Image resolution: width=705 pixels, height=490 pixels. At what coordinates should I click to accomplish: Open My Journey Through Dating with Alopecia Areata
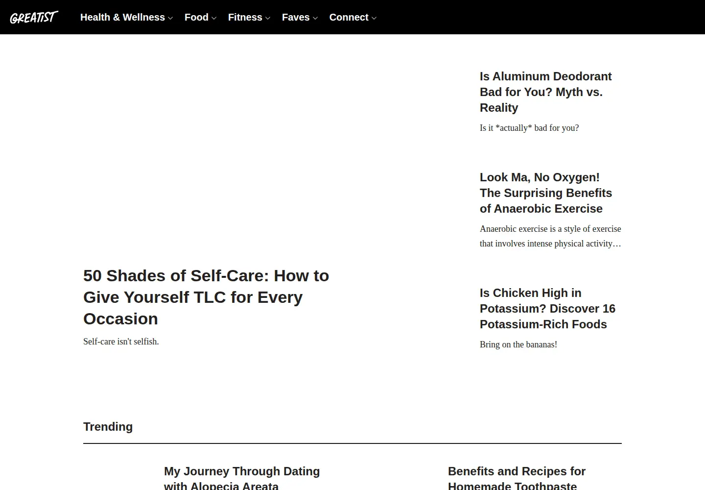[242, 478]
